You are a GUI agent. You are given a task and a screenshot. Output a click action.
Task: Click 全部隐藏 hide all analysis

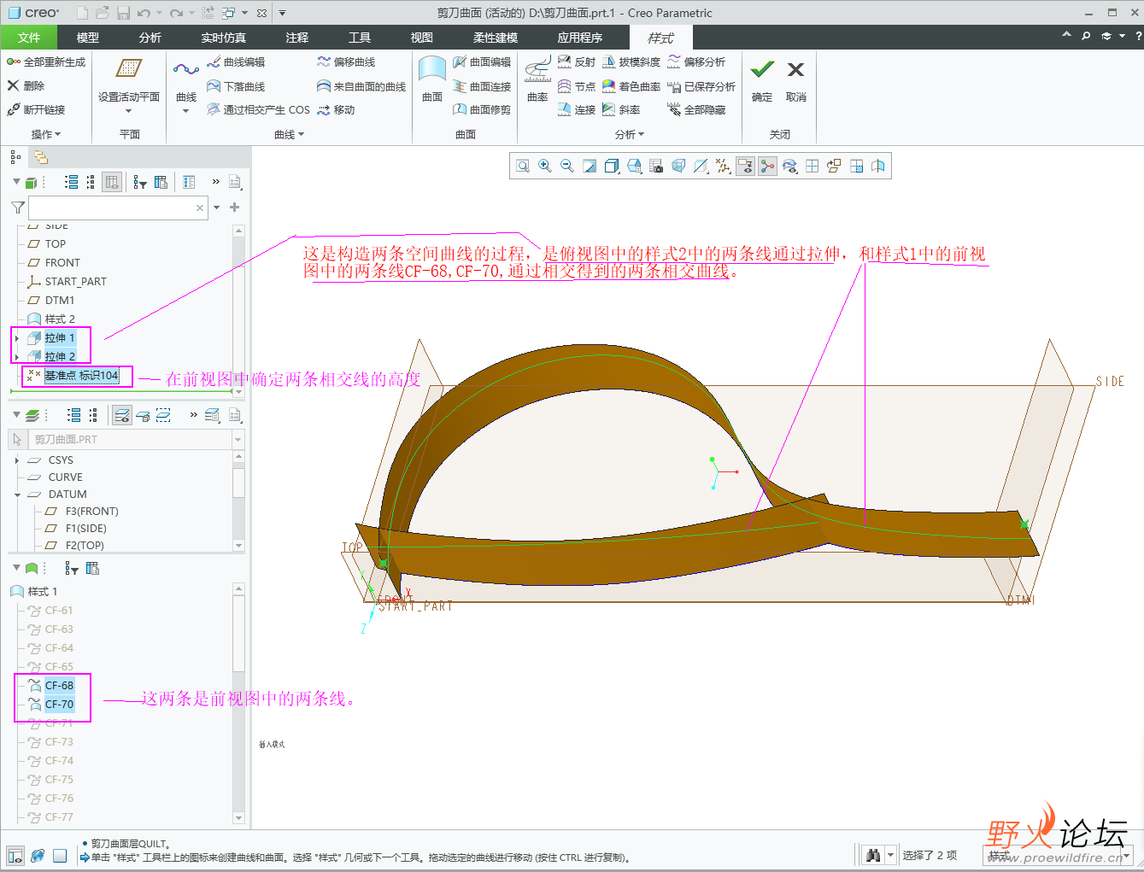[x=696, y=109]
